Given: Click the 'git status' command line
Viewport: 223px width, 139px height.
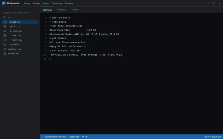Looking at the screenshot, I should pos(57,38).
